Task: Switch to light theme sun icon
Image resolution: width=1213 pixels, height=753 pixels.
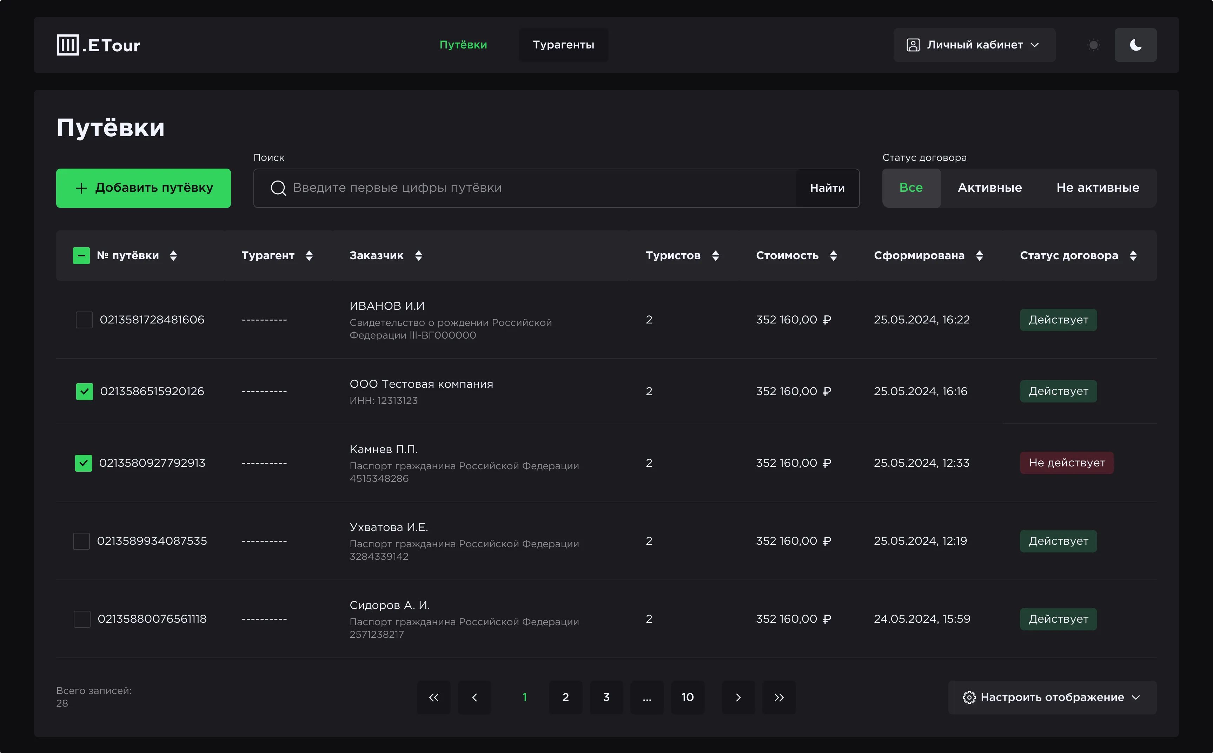Action: pos(1093,45)
